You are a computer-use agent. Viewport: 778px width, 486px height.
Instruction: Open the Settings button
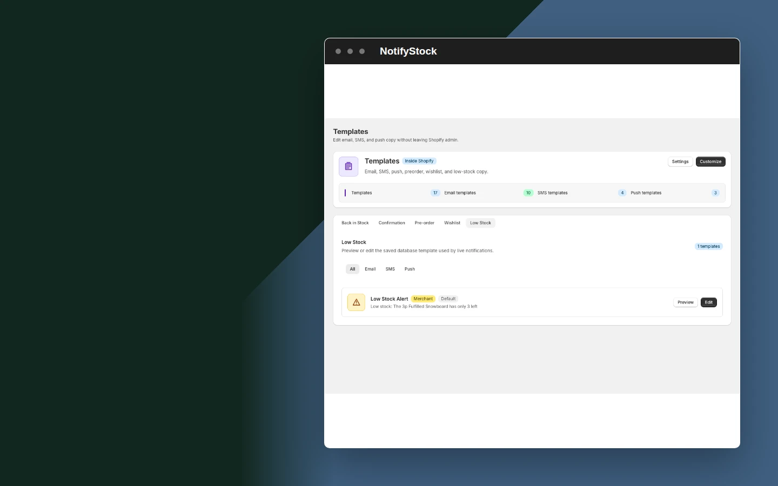click(680, 161)
